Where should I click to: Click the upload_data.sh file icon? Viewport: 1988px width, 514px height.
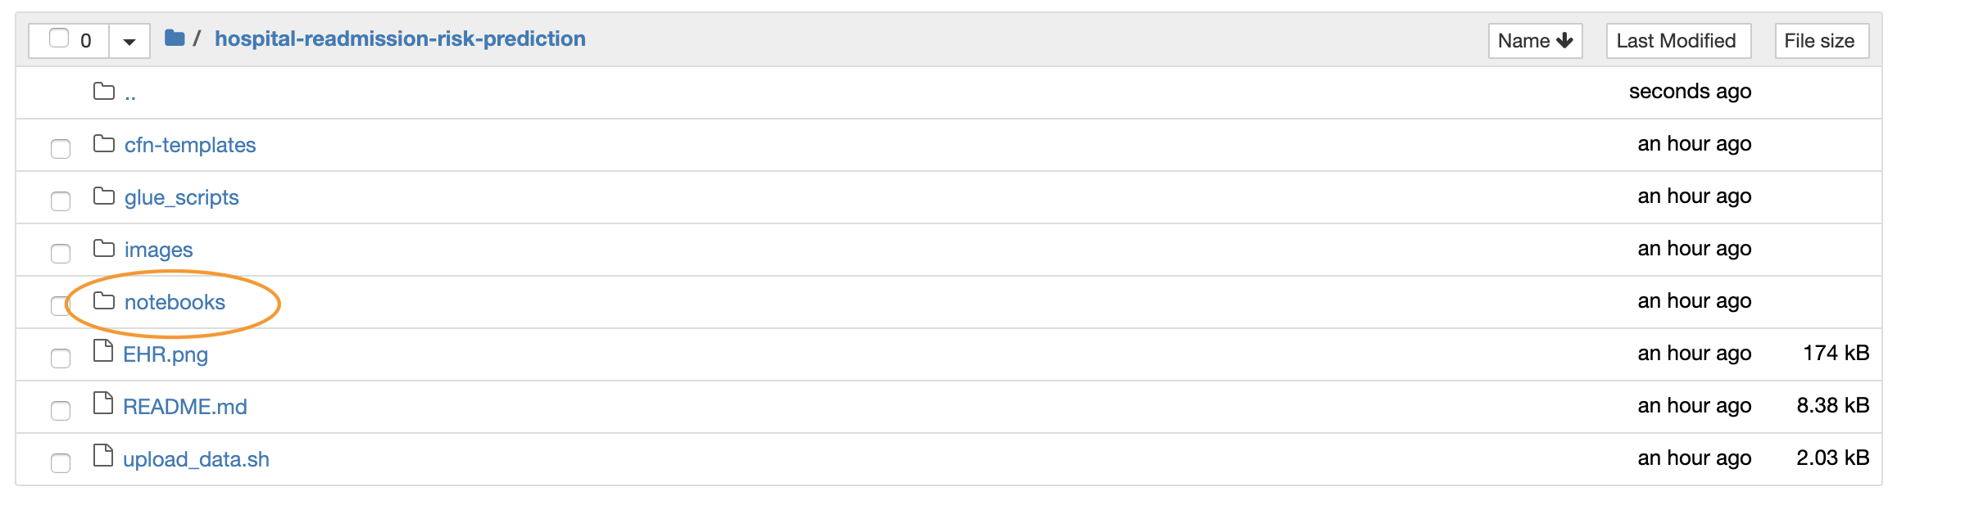pos(103,456)
